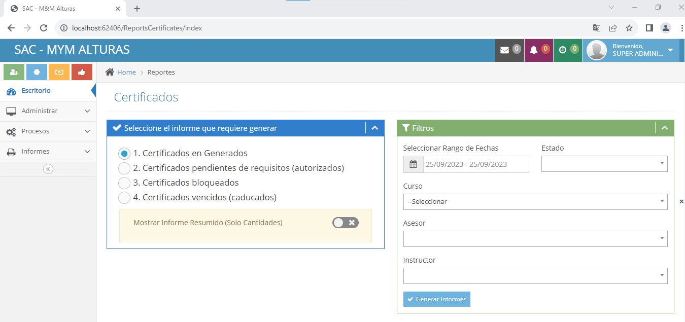Open the green clock pending icon

tap(567, 50)
